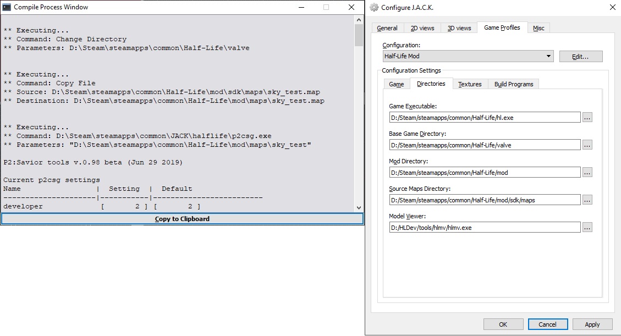Click browse button next to Game Executable
This screenshot has width=621, height=336.
click(x=587, y=117)
